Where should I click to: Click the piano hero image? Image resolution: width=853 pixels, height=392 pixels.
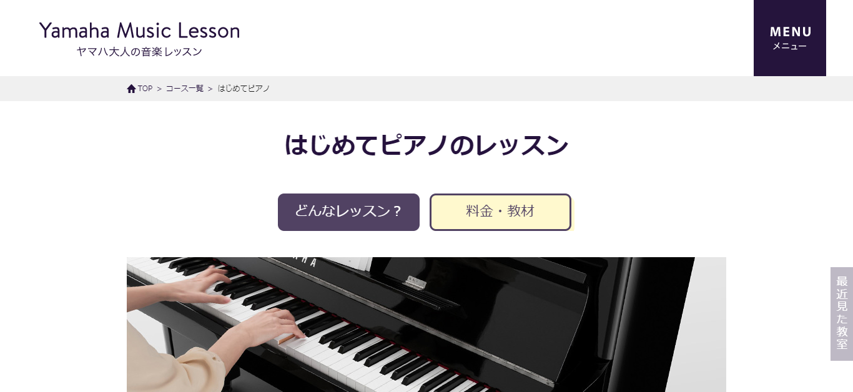click(x=426, y=325)
